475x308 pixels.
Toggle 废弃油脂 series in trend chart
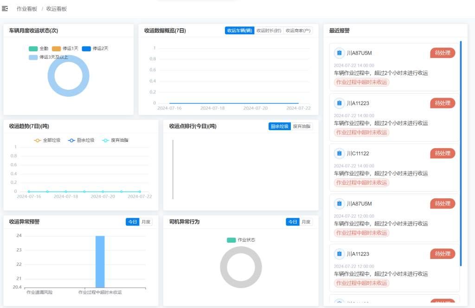pyautogui.click(x=115, y=140)
